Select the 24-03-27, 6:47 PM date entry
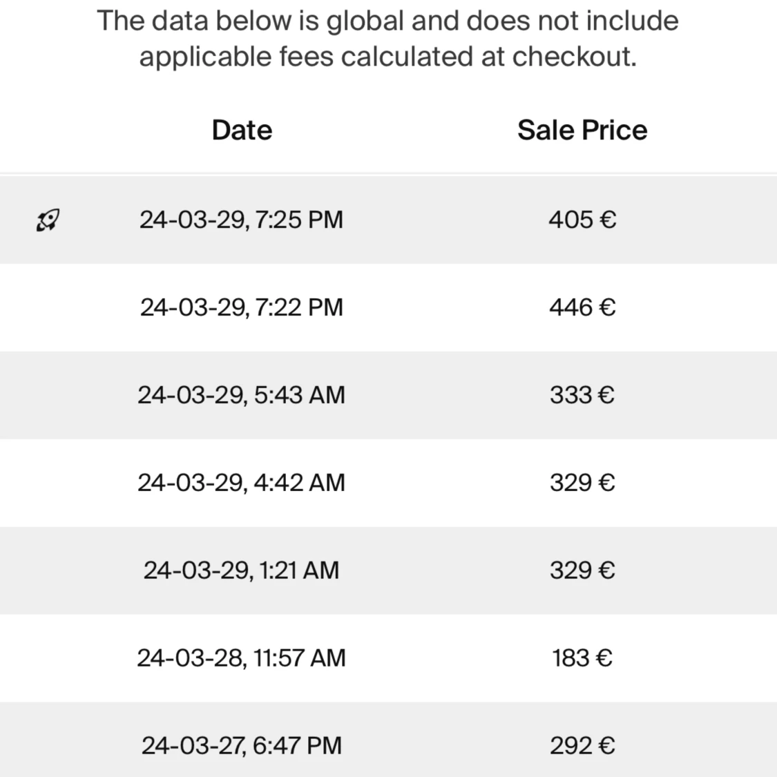This screenshot has height=777, width=777. 241,746
